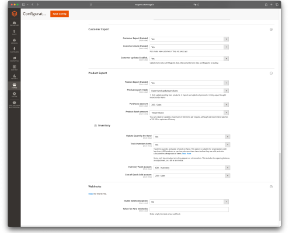This screenshot has height=233, width=289.
Task: Open the Product Batch amount dropdown
Action: point(189,112)
